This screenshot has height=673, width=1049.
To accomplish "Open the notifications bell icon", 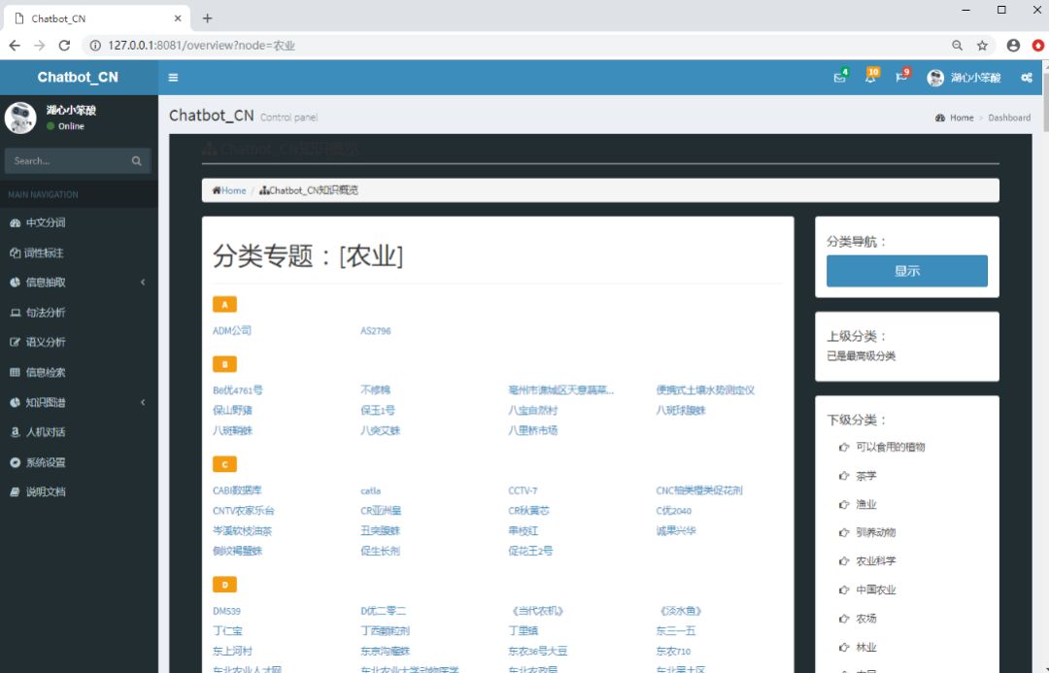I will 870,78.
